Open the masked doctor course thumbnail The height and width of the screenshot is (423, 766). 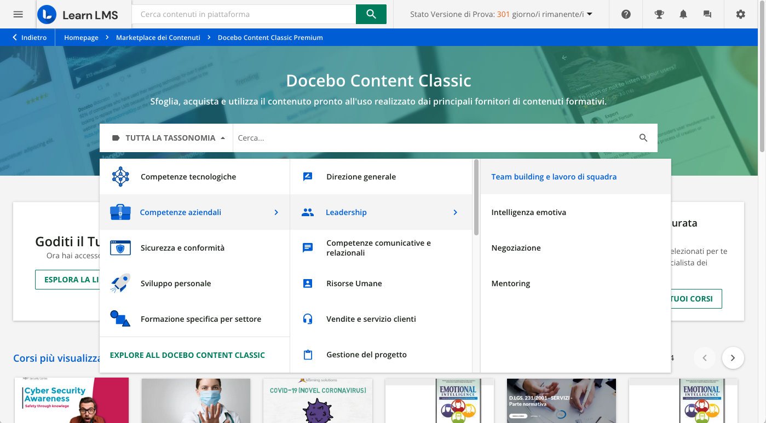coord(196,400)
